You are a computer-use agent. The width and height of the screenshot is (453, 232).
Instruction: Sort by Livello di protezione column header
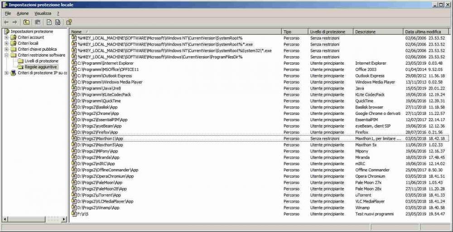click(x=331, y=32)
